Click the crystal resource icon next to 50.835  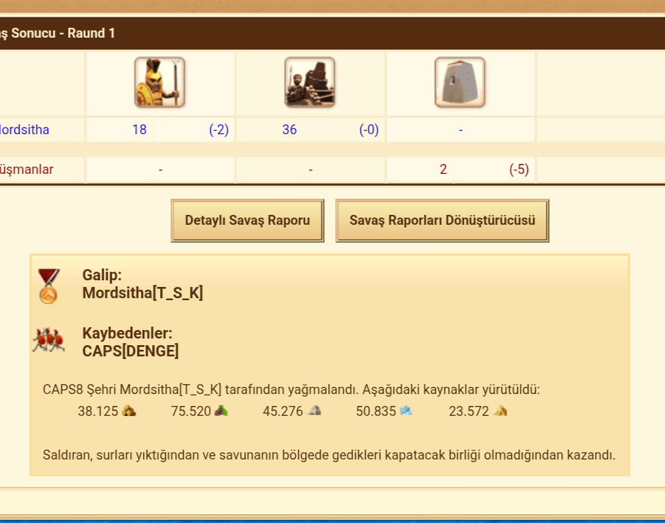click(406, 411)
